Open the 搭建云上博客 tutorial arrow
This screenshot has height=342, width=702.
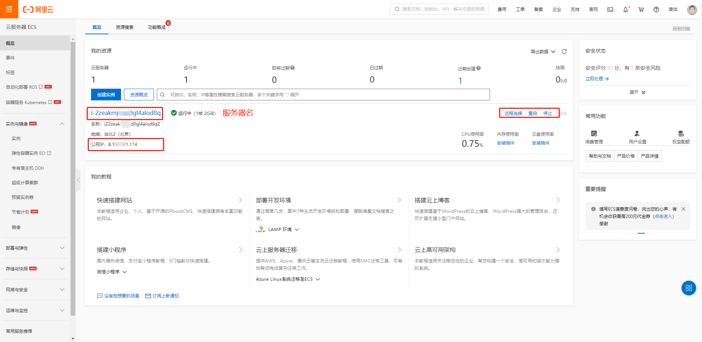click(x=558, y=200)
